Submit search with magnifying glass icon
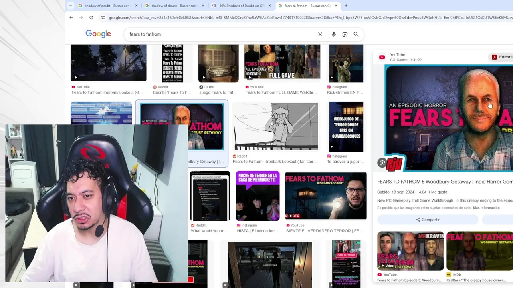The height and width of the screenshot is (288, 513). (356, 34)
